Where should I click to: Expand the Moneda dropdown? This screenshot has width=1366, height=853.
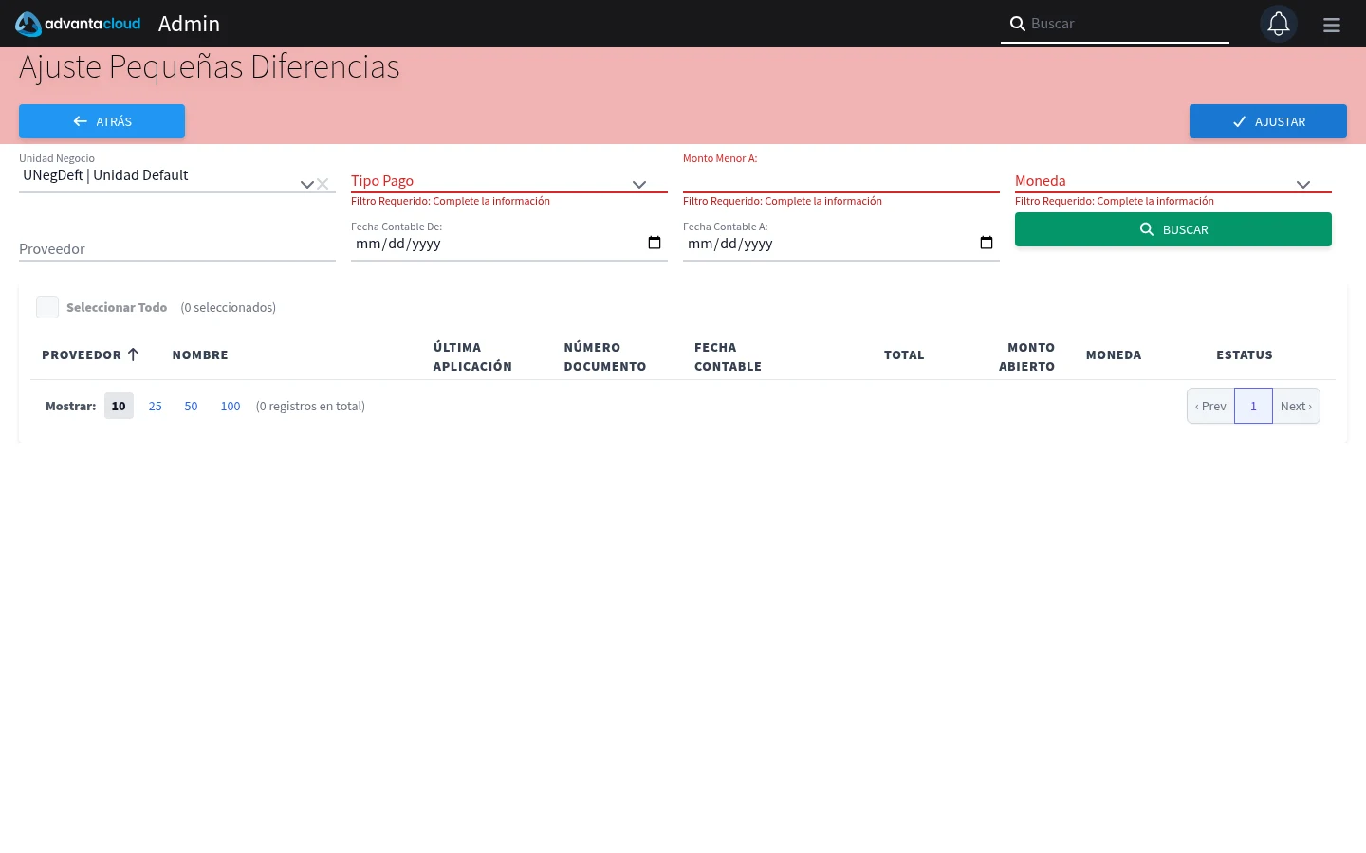coord(1173,181)
